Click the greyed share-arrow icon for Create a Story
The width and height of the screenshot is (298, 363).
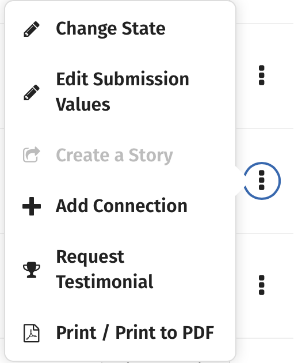pos(32,154)
